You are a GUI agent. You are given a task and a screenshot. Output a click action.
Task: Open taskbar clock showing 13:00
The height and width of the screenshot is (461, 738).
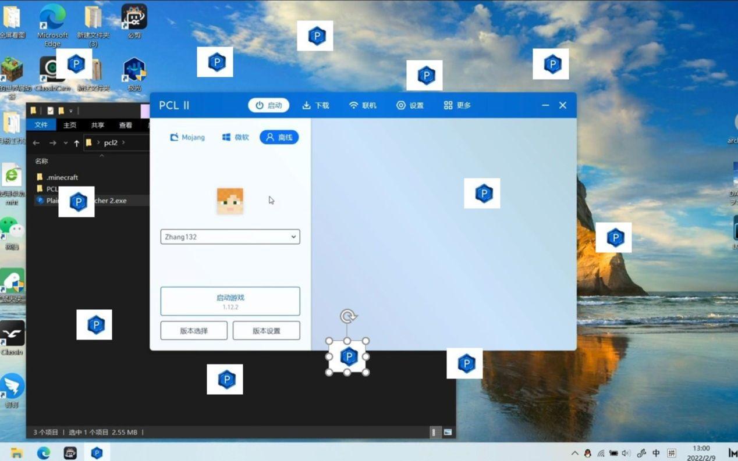coord(701,452)
